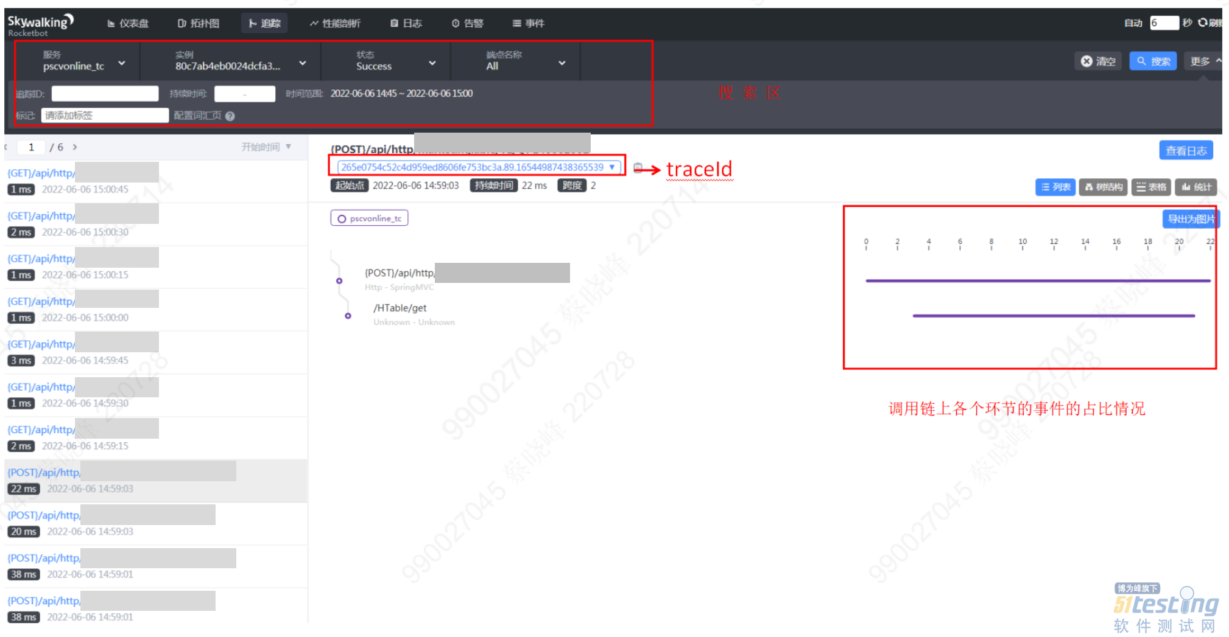
Task: Focus the 请添加标签 tag input
Action: coord(105,116)
